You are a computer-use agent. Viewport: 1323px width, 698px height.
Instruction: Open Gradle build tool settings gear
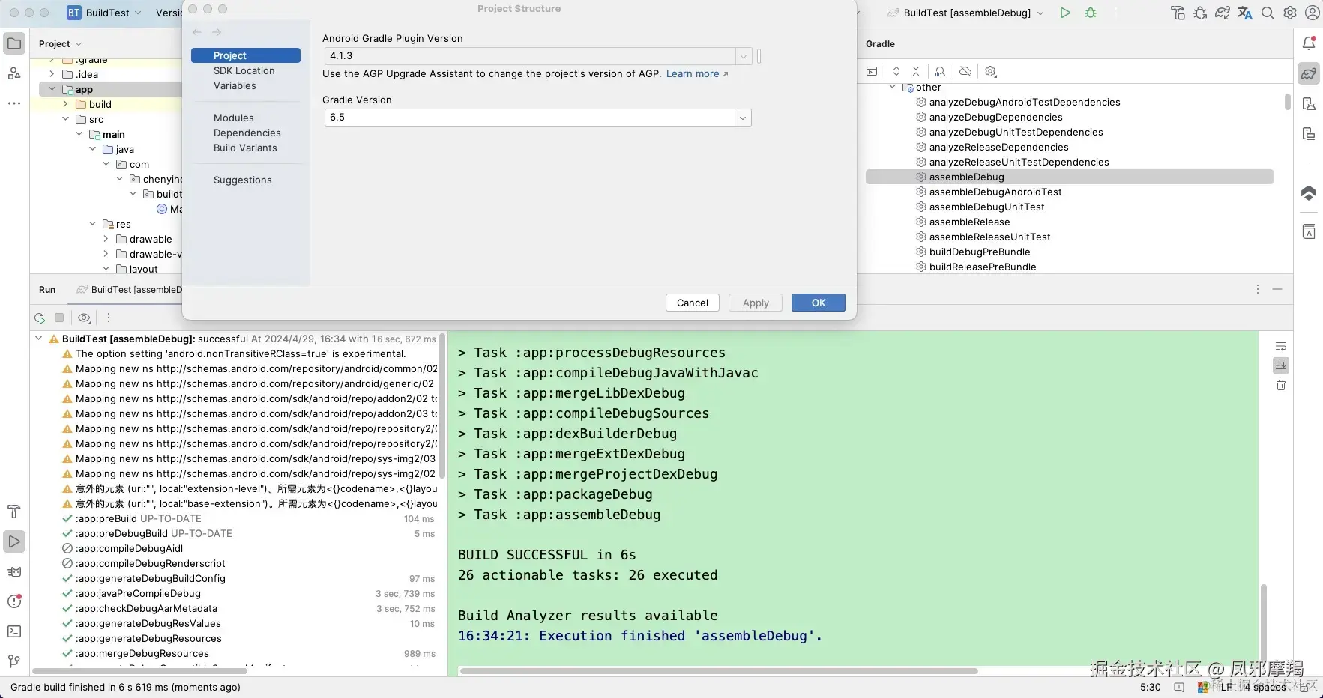[x=991, y=71]
